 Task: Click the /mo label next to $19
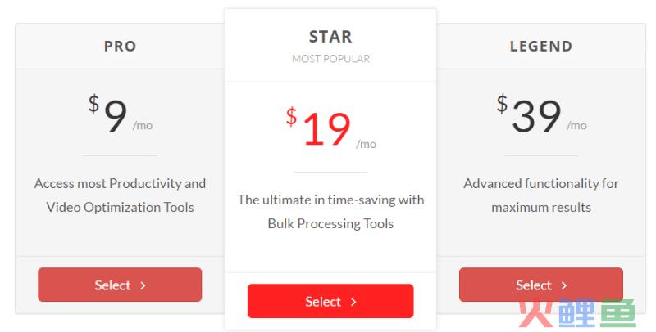point(366,144)
